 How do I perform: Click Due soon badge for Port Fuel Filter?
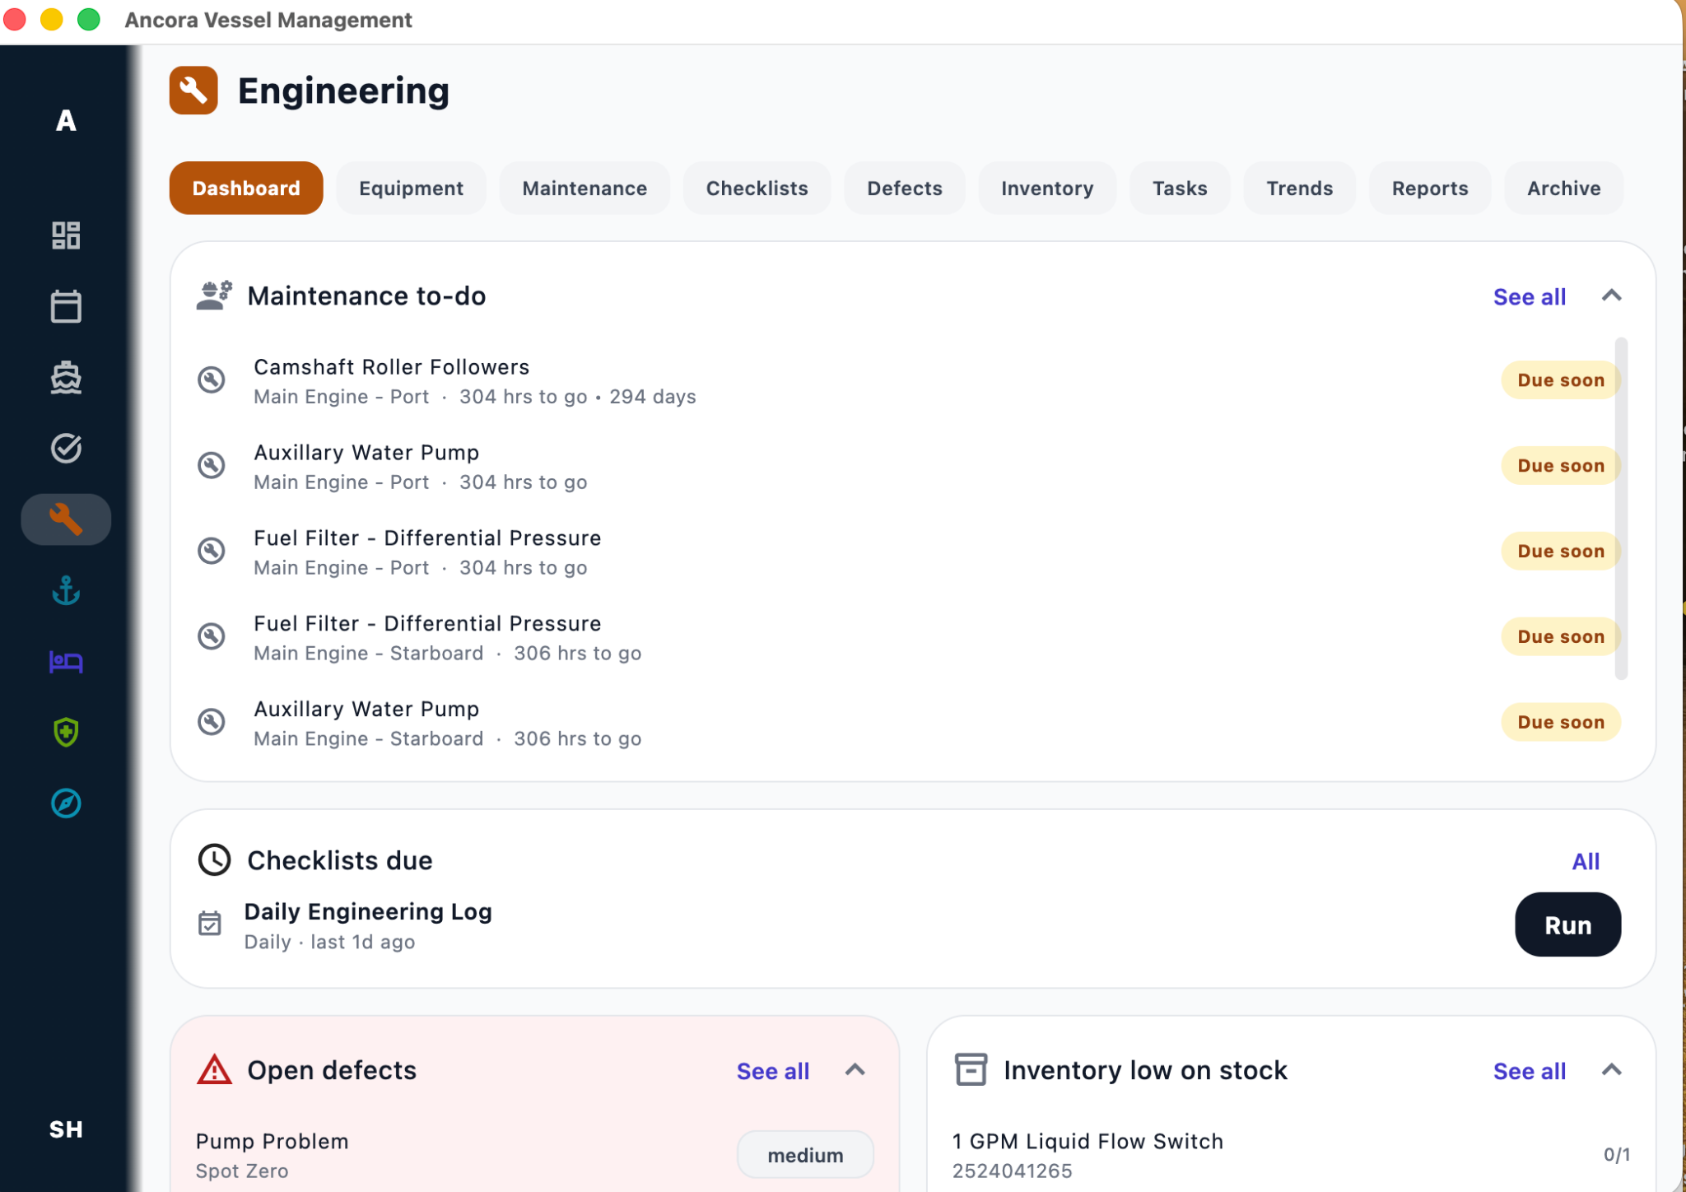point(1561,552)
